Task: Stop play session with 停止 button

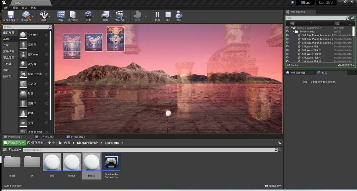Action: [x=168, y=15]
